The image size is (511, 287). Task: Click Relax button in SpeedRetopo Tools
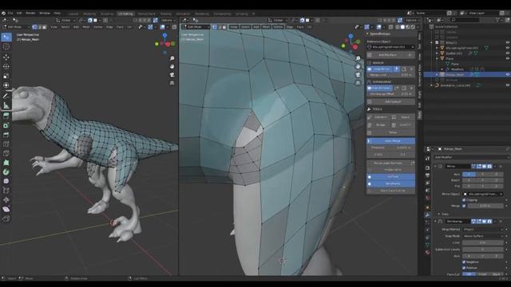[x=391, y=132]
